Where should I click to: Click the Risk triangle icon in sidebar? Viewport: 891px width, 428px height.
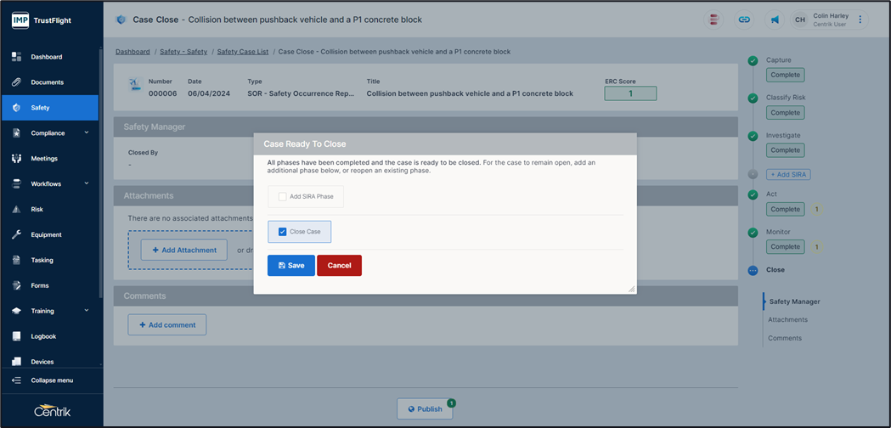(16, 210)
